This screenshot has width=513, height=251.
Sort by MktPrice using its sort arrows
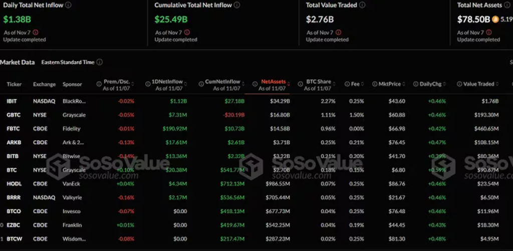click(404, 84)
